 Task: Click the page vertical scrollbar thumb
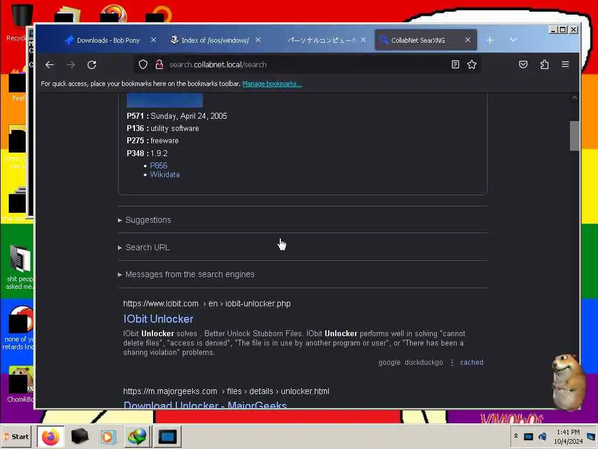pyautogui.click(x=575, y=136)
